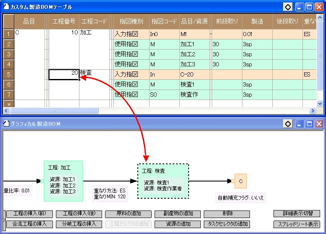Click the horizontal scrollbar left arrow
The image size is (326, 234).
click(x=6, y=110)
